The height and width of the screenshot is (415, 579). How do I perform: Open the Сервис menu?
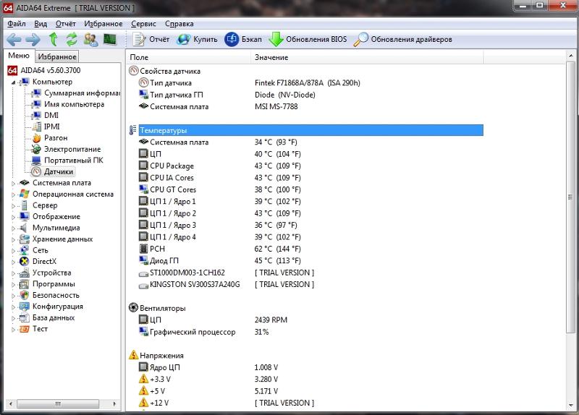point(143,24)
